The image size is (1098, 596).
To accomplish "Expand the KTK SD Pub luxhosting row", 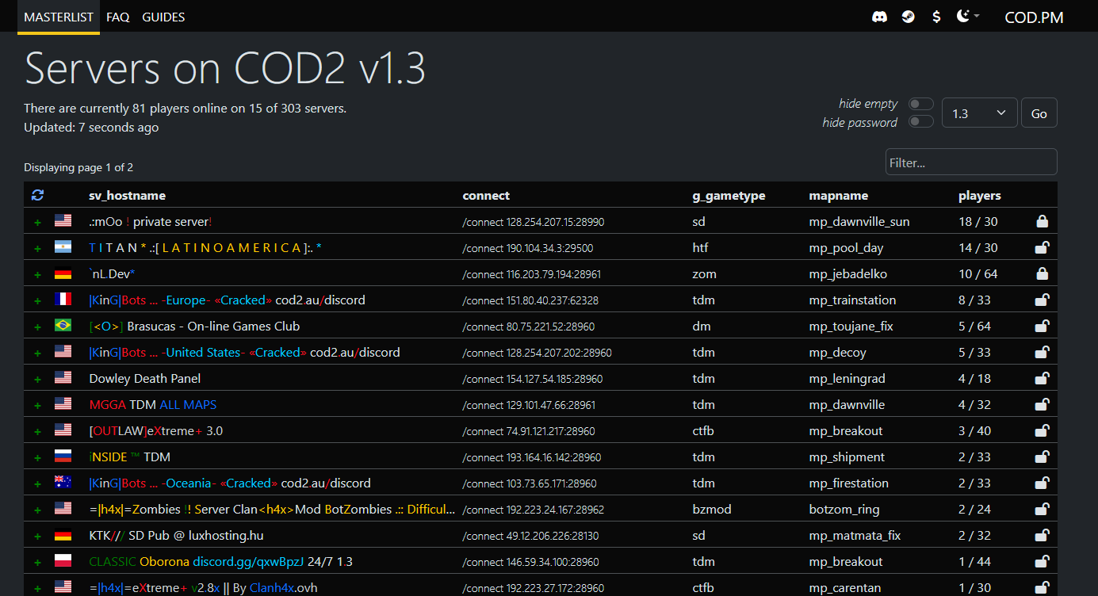I will [x=37, y=537].
